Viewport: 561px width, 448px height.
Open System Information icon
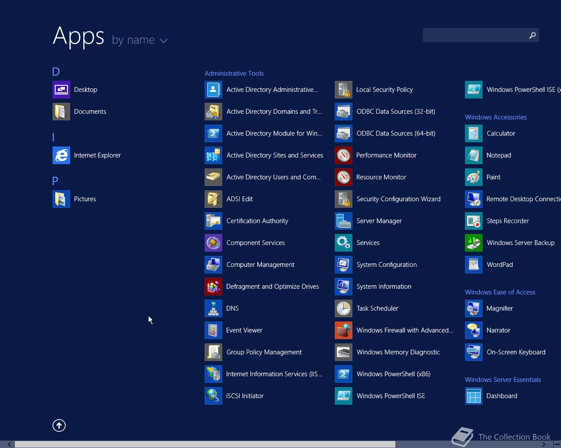click(344, 287)
